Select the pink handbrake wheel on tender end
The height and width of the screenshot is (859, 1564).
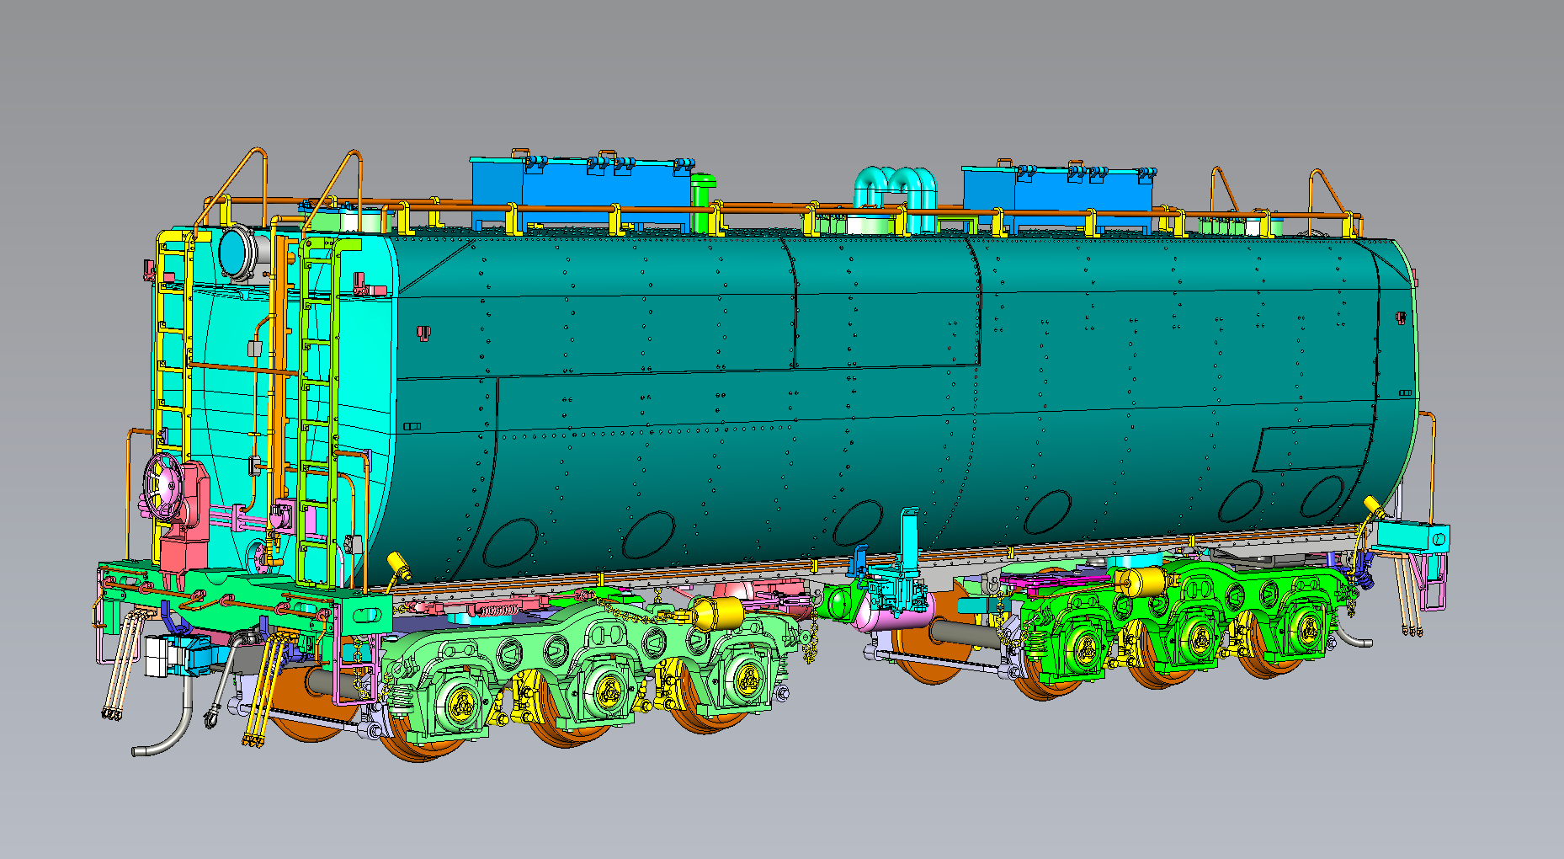(162, 486)
